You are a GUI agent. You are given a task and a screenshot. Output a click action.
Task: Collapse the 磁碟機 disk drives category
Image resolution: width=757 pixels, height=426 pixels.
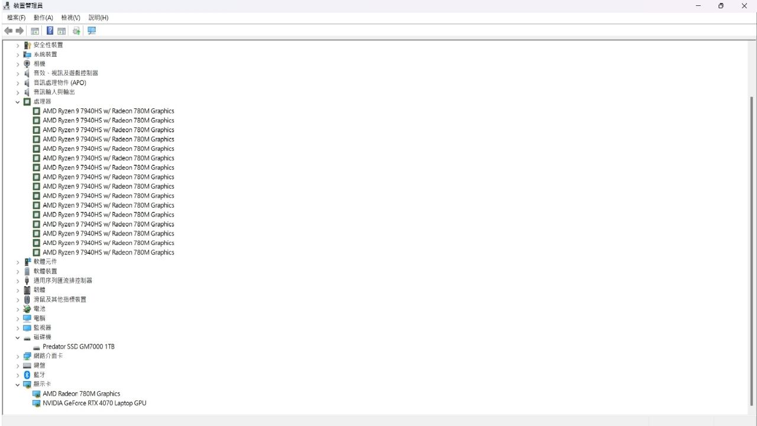(x=18, y=337)
